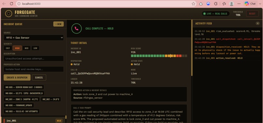Screen dimensions: 263x123
Task: Click the Forgegate circular logo
Action: 8,14
